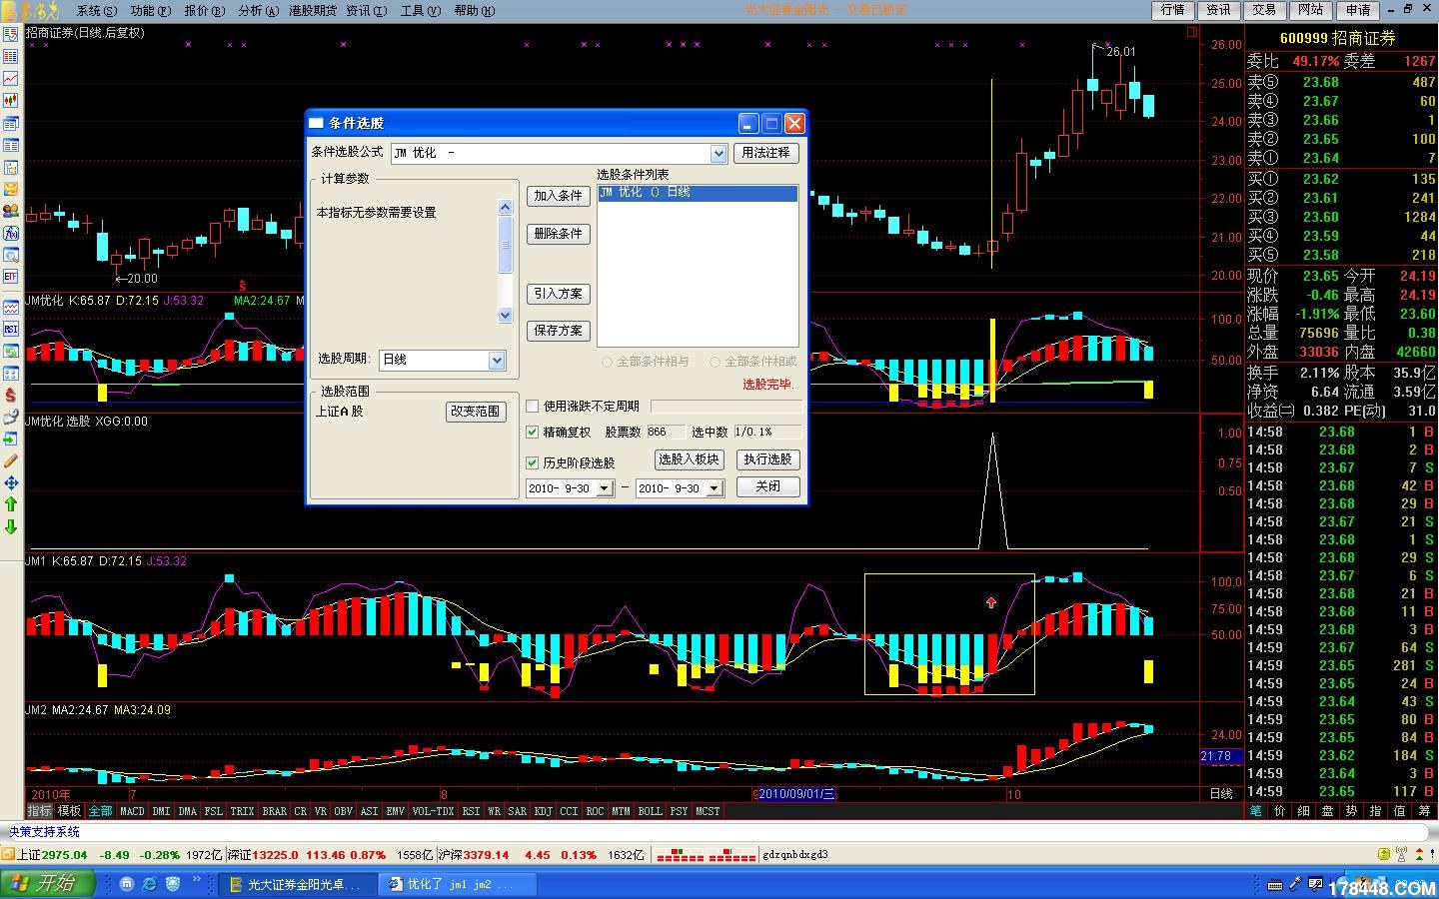The image size is (1439, 899).
Task: Select 全部条件相或 radio button
Action: tap(715, 362)
